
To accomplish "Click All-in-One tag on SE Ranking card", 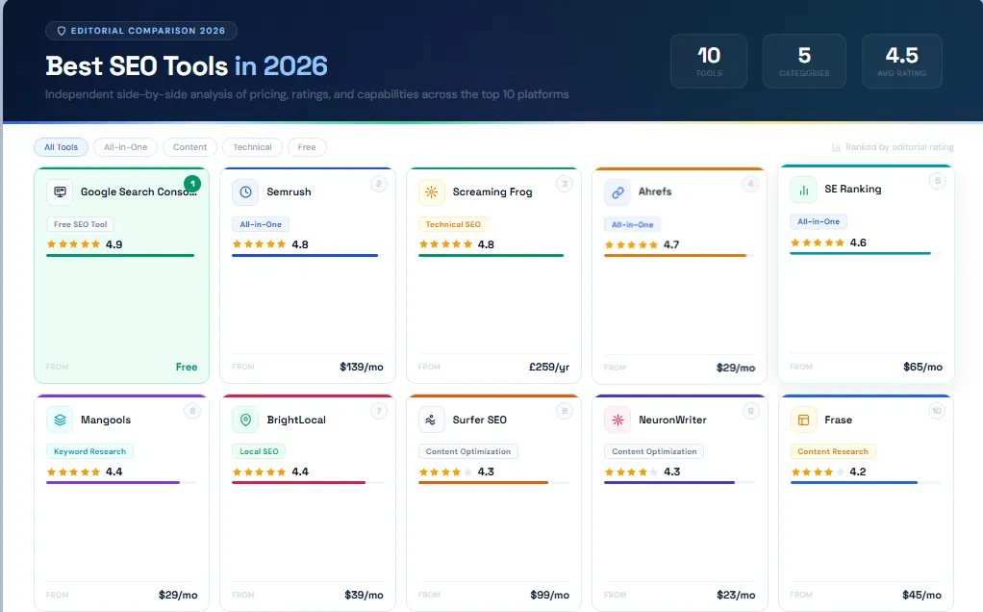I will point(819,221).
